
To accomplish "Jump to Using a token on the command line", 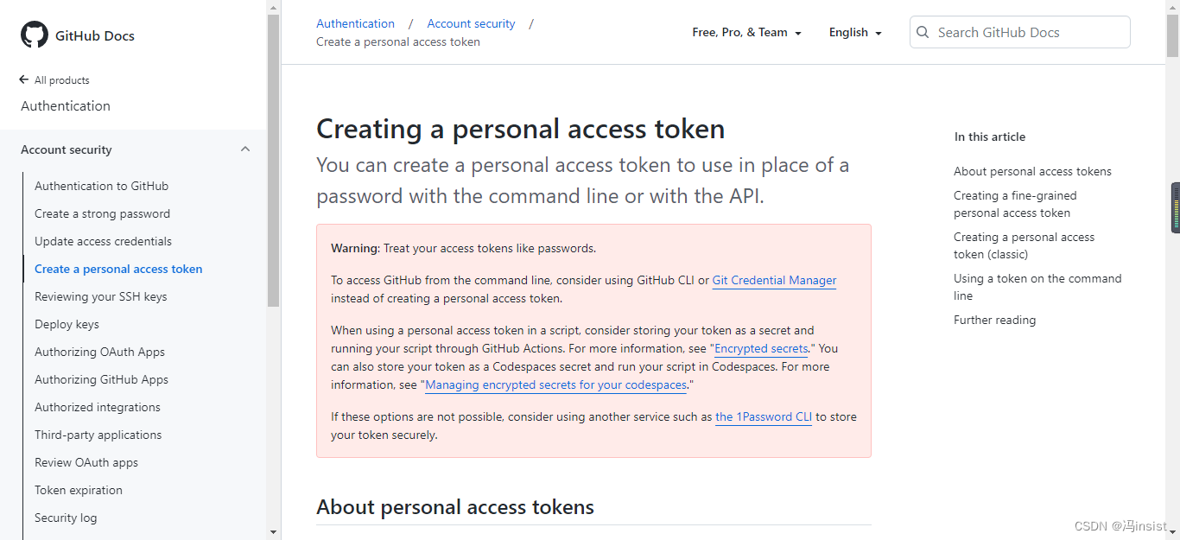I will point(1037,287).
